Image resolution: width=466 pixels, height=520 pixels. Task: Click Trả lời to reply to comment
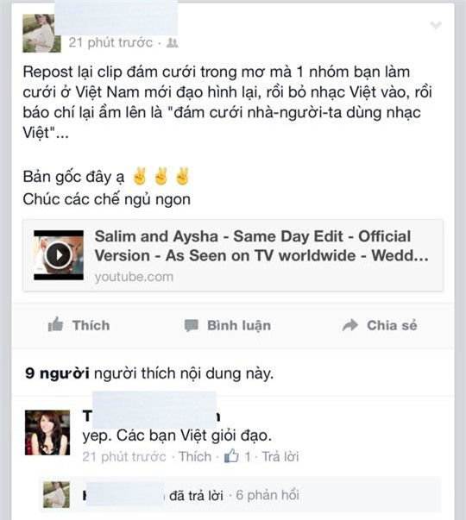[280, 457]
